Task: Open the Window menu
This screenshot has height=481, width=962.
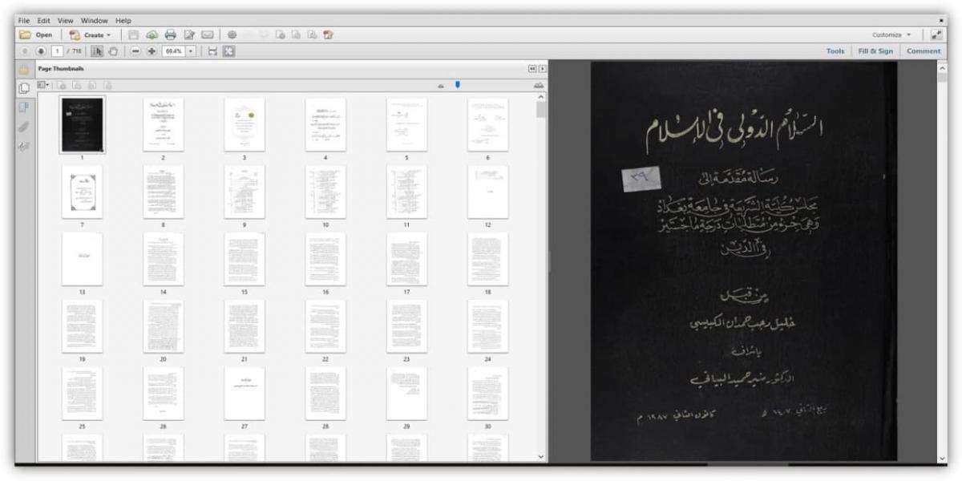Action: 94,20
